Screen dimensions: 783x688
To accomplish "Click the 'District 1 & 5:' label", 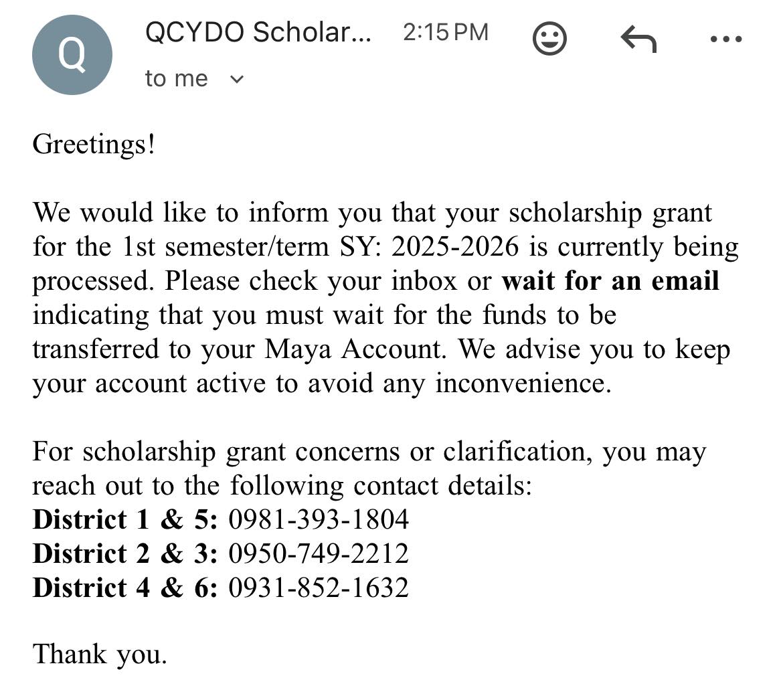I will point(125,519).
